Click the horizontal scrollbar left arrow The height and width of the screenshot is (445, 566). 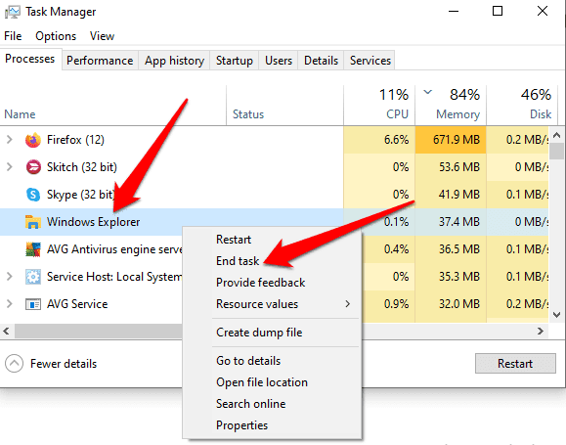point(7,331)
